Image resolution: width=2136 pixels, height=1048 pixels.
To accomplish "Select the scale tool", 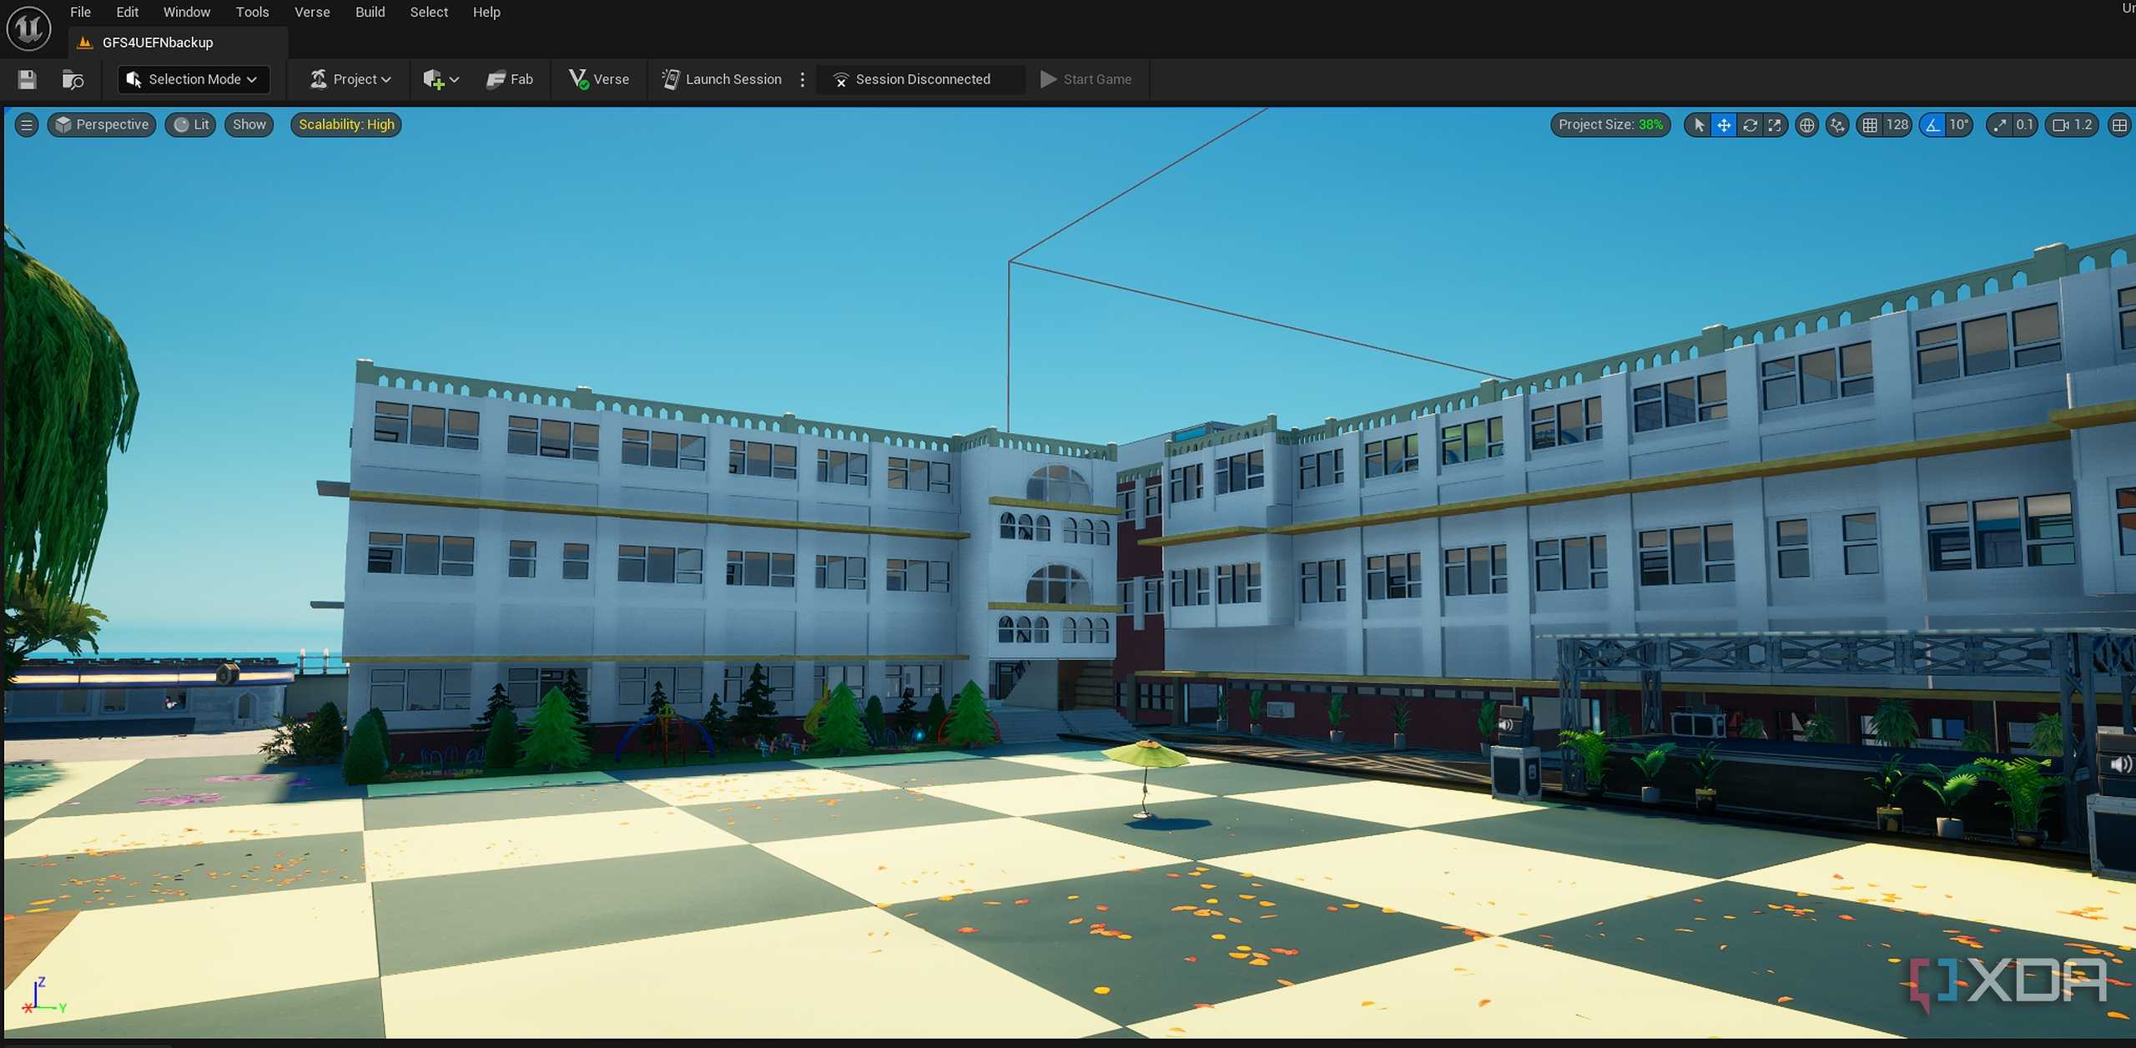I will pos(1775,125).
